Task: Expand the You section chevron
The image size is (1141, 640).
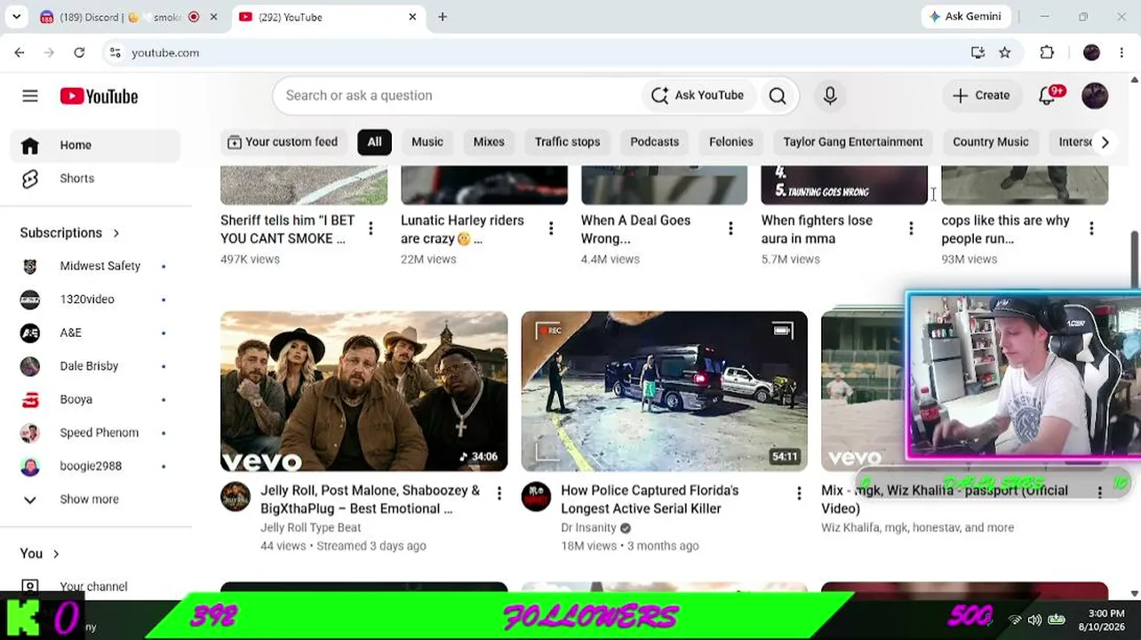Action: pos(56,554)
